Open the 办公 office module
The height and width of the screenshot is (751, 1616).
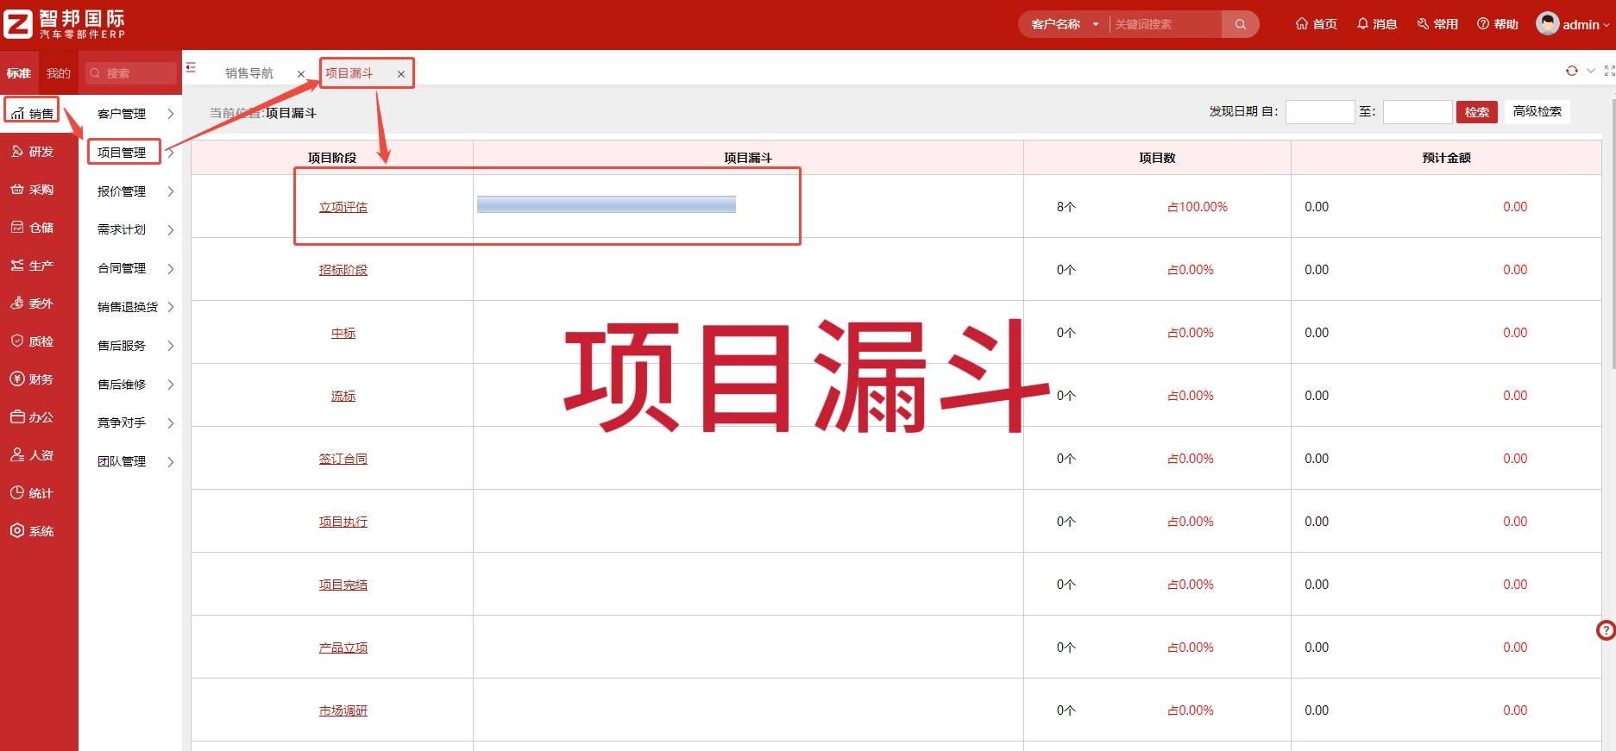click(x=32, y=416)
